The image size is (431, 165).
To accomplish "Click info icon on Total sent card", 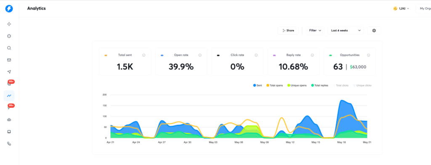I will click(x=144, y=55).
